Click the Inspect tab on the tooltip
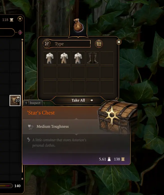 33,103
